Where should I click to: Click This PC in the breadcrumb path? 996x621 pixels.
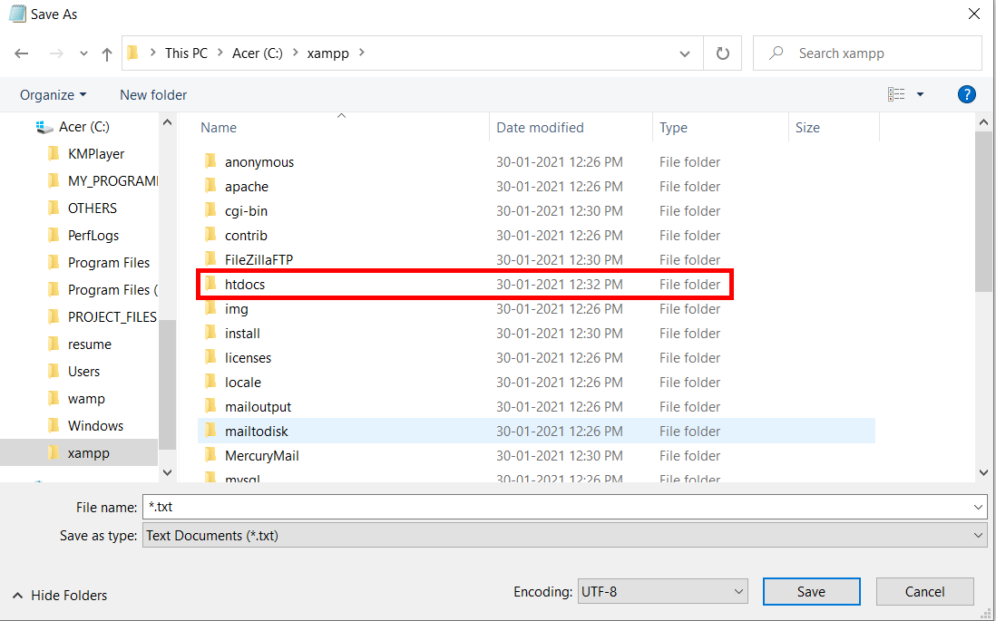coord(186,53)
